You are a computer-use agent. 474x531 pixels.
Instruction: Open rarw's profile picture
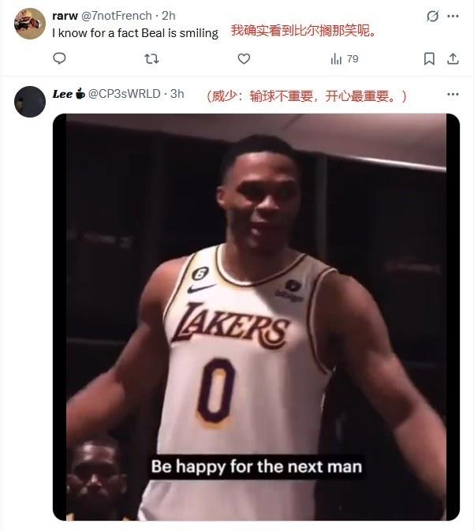coord(30,21)
